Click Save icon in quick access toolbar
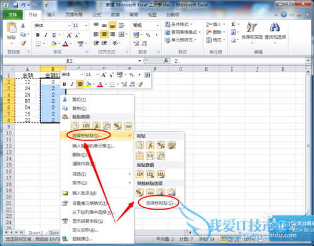 pos(16,5)
